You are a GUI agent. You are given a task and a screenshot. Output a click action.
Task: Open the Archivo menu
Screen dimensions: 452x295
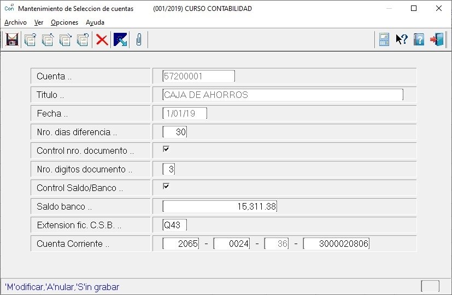(15, 22)
